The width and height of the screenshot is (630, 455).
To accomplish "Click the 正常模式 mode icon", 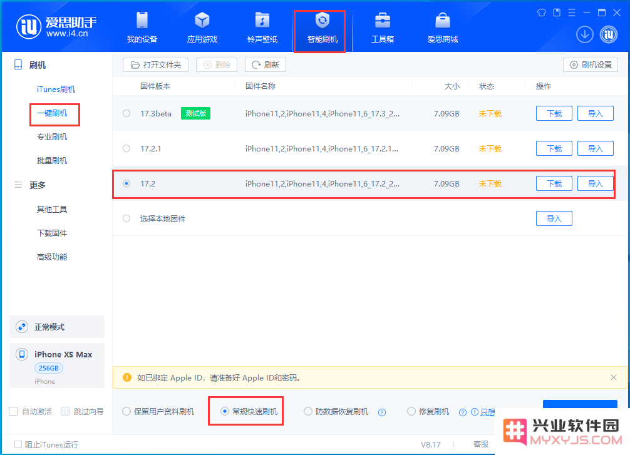I will pyautogui.click(x=22, y=327).
